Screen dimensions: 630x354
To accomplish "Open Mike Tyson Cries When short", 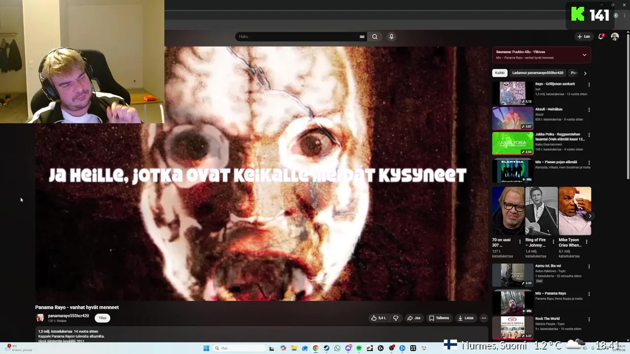I will (x=575, y=211).
